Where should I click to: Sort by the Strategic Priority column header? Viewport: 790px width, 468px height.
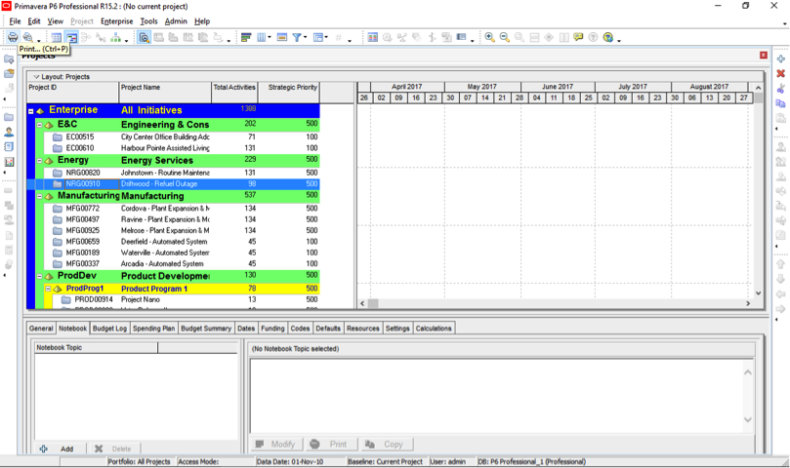coord(289,92)
